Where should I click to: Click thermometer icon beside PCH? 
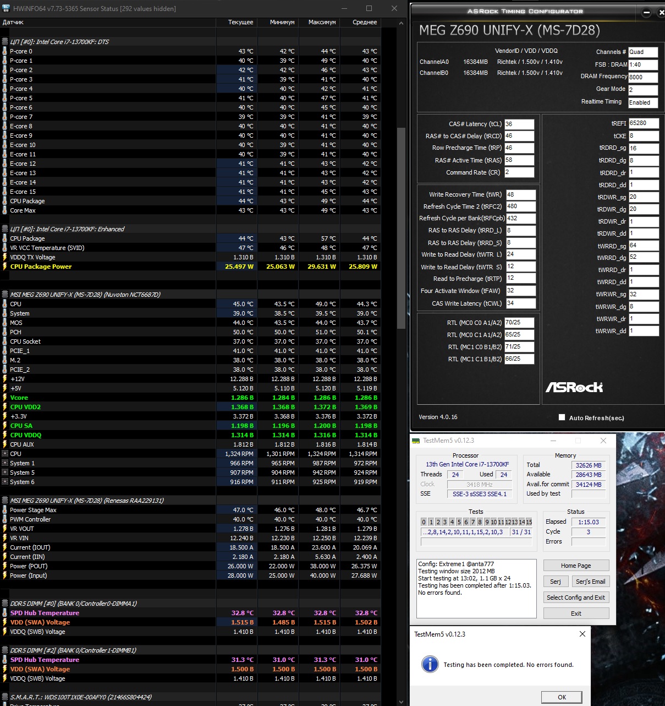(x=5, y=332)
